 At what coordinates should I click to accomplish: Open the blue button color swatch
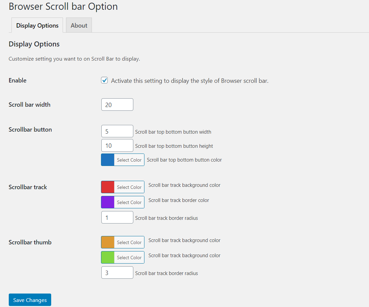tap(108, 160)
